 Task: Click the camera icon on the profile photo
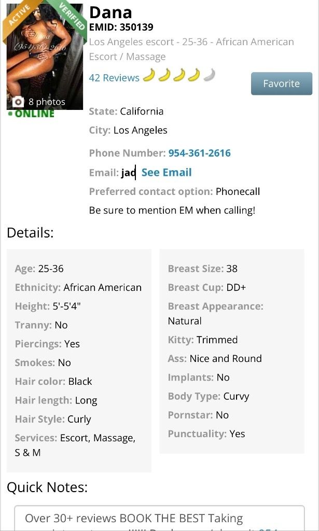[18, 101]
